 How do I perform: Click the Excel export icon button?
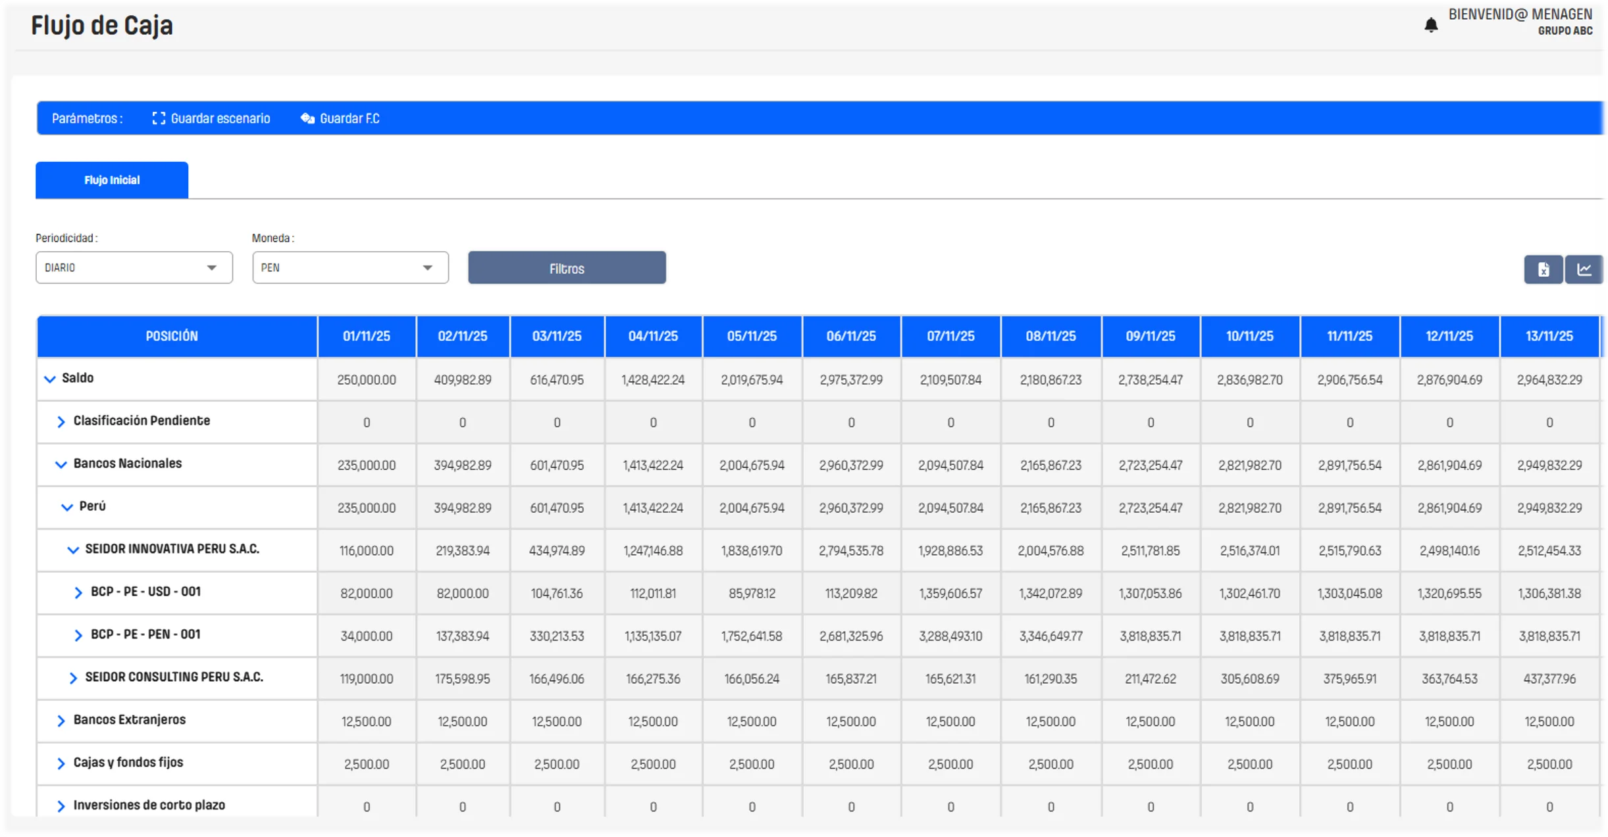tap(1543, 270)
